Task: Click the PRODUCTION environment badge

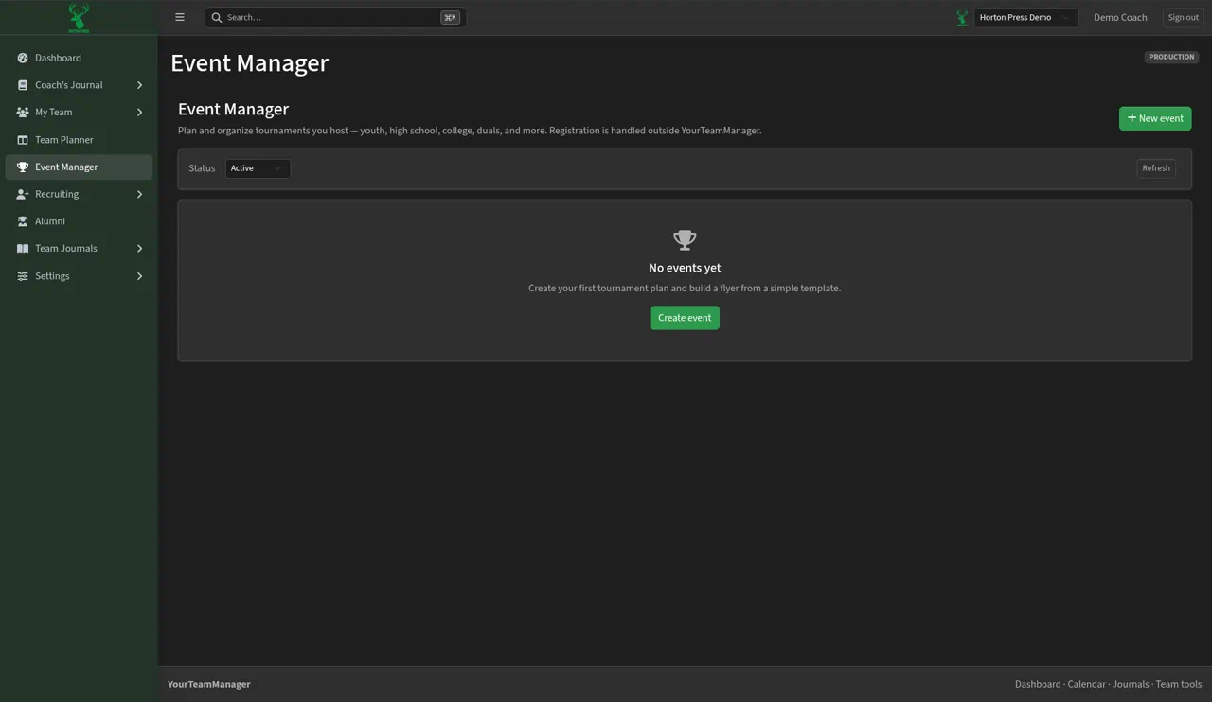Action: tap(1172, 57)
